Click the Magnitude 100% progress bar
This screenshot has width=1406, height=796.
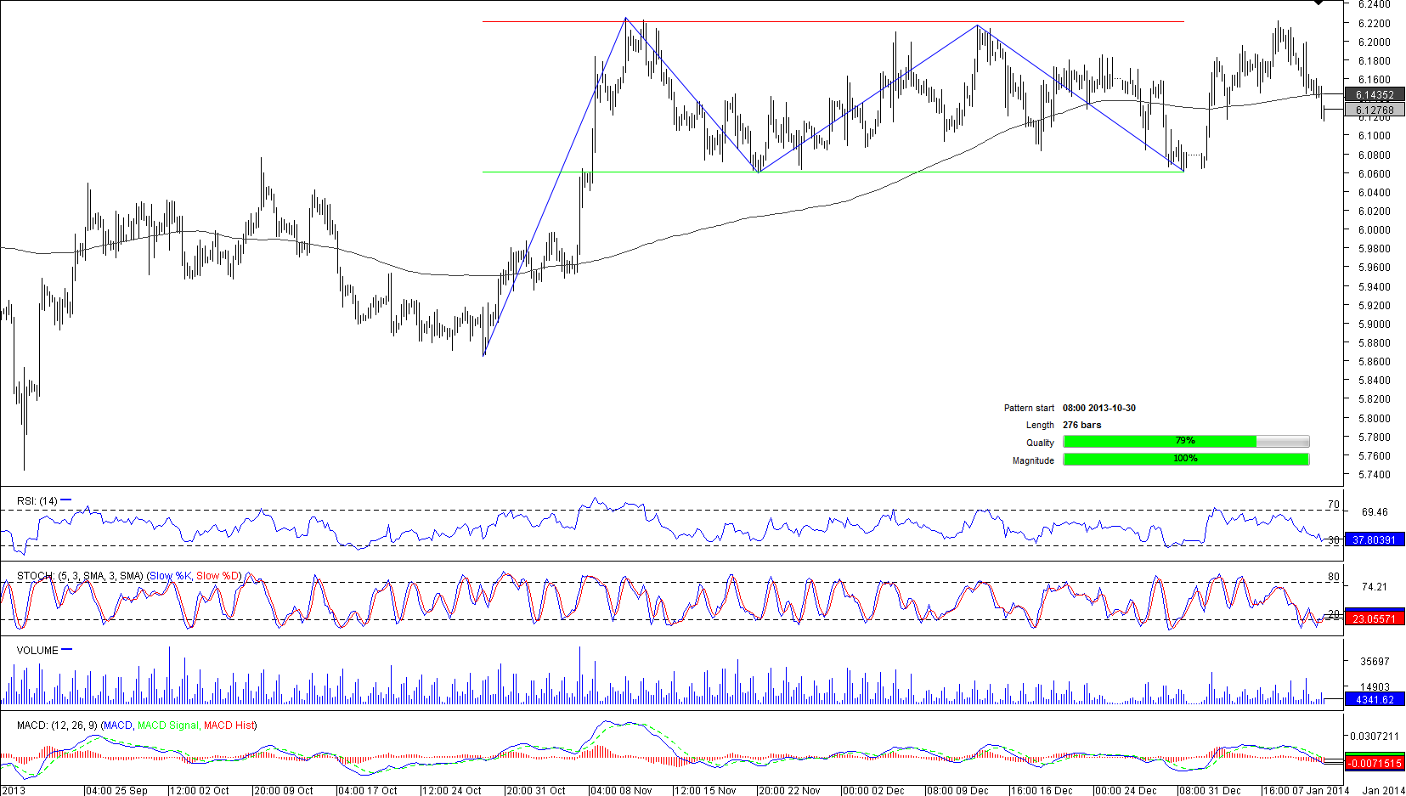1186,459
